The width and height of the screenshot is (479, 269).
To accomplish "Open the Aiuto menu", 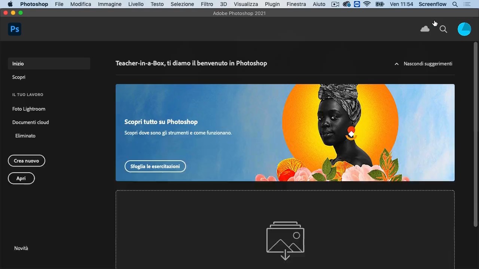I will click(319, 4).
